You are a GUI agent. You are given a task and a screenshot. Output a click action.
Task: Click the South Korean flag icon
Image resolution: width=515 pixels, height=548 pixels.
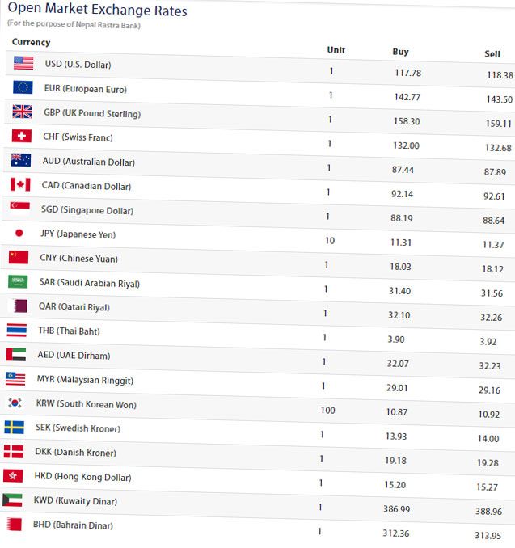click(x=15, y=403)
